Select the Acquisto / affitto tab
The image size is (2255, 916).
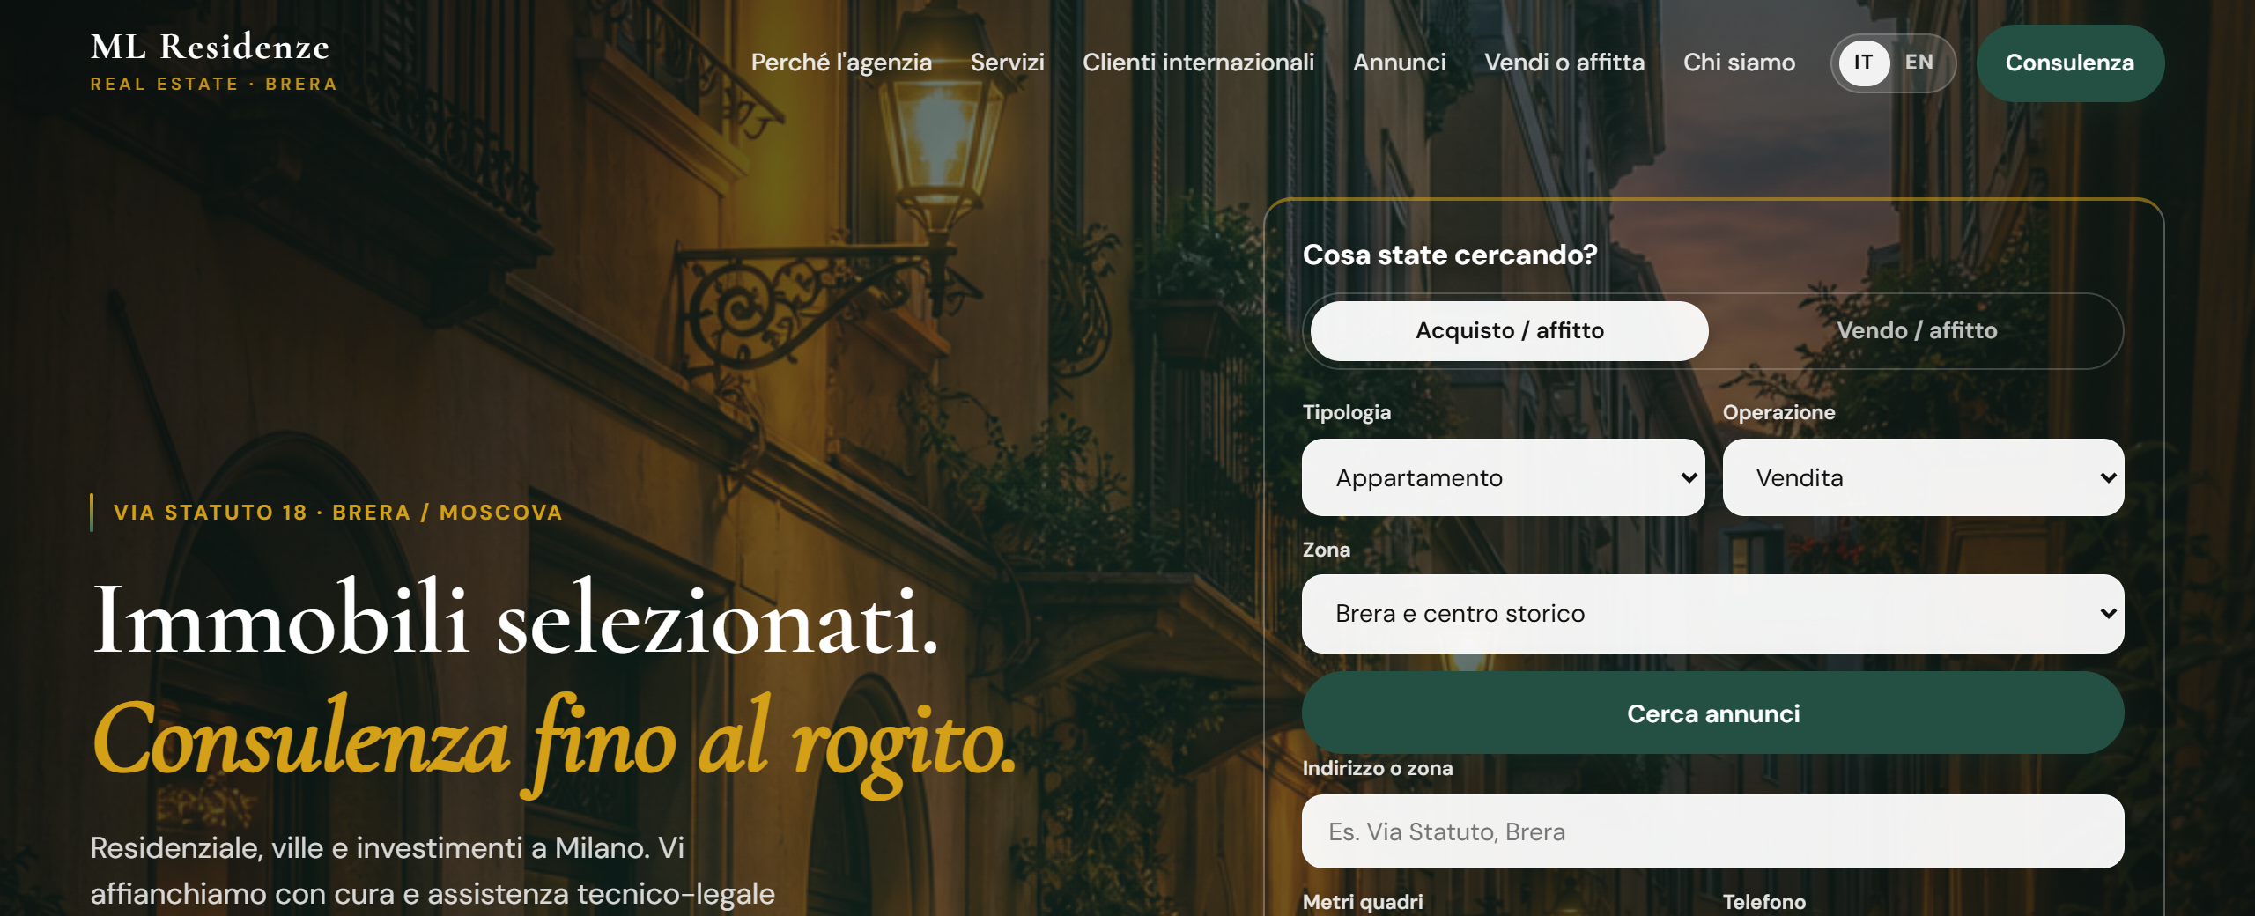1510,331
